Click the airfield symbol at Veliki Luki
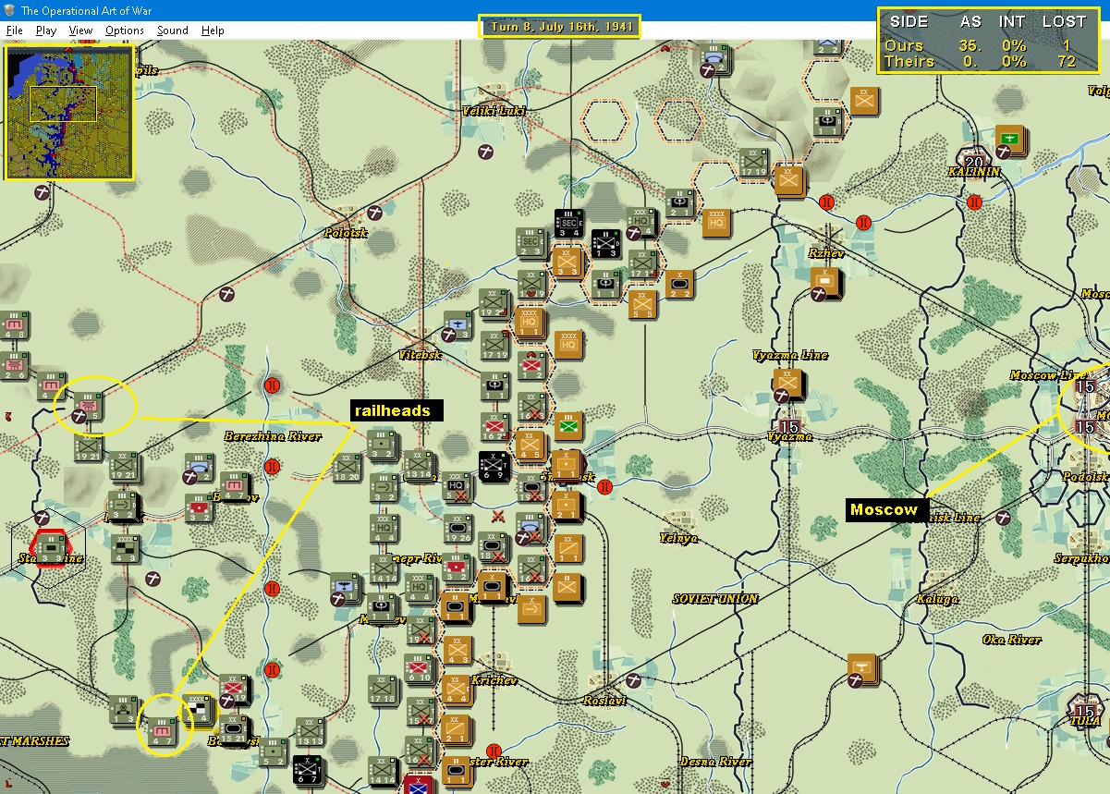 [485, 151]
